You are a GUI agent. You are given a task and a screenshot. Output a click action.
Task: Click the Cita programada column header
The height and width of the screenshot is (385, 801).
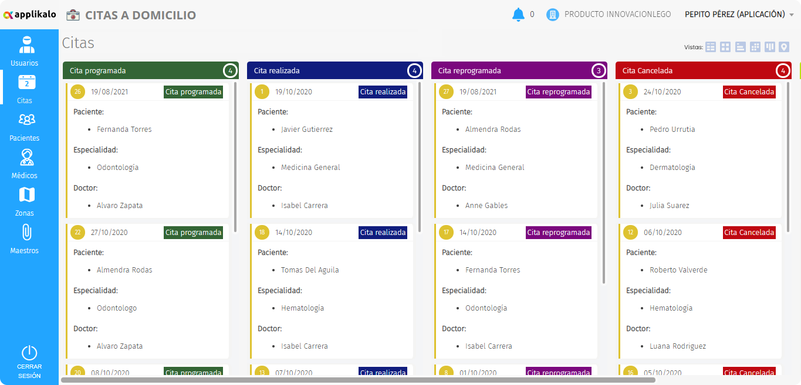click(150, 70)
